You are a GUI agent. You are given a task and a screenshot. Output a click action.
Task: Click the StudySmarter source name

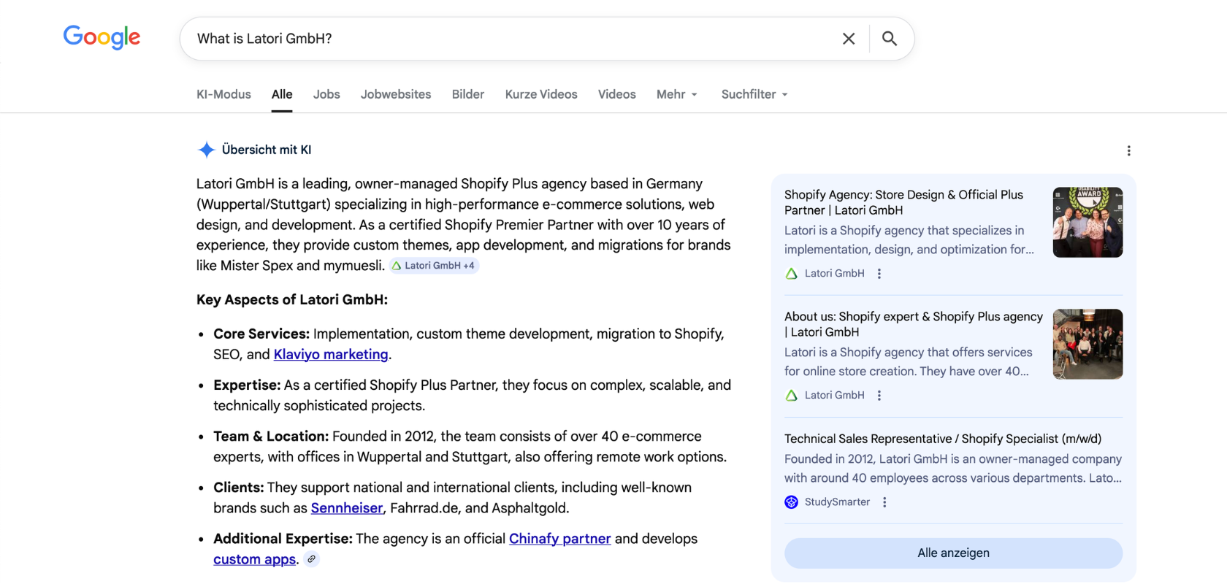(837, 502)
